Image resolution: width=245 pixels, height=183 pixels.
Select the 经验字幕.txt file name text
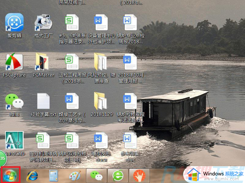(43, 114)
